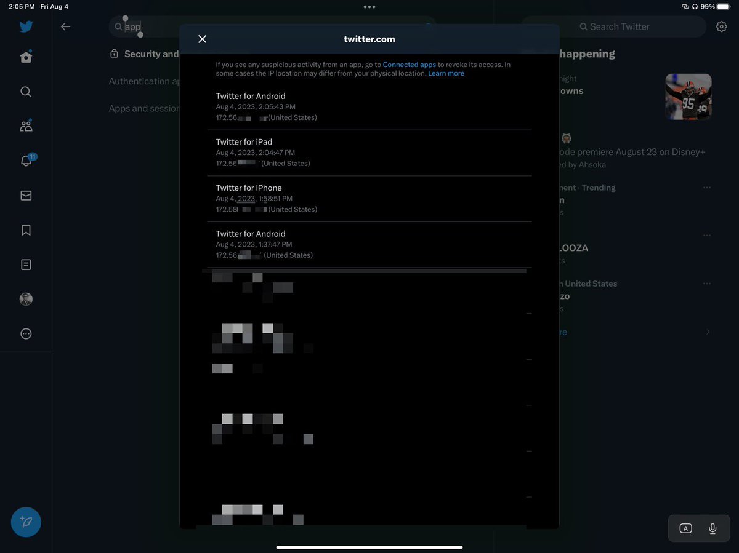Open the 'Authentication app' settings result
The width and height of the screenshot is (739, 553).
(x=144, y=81)
